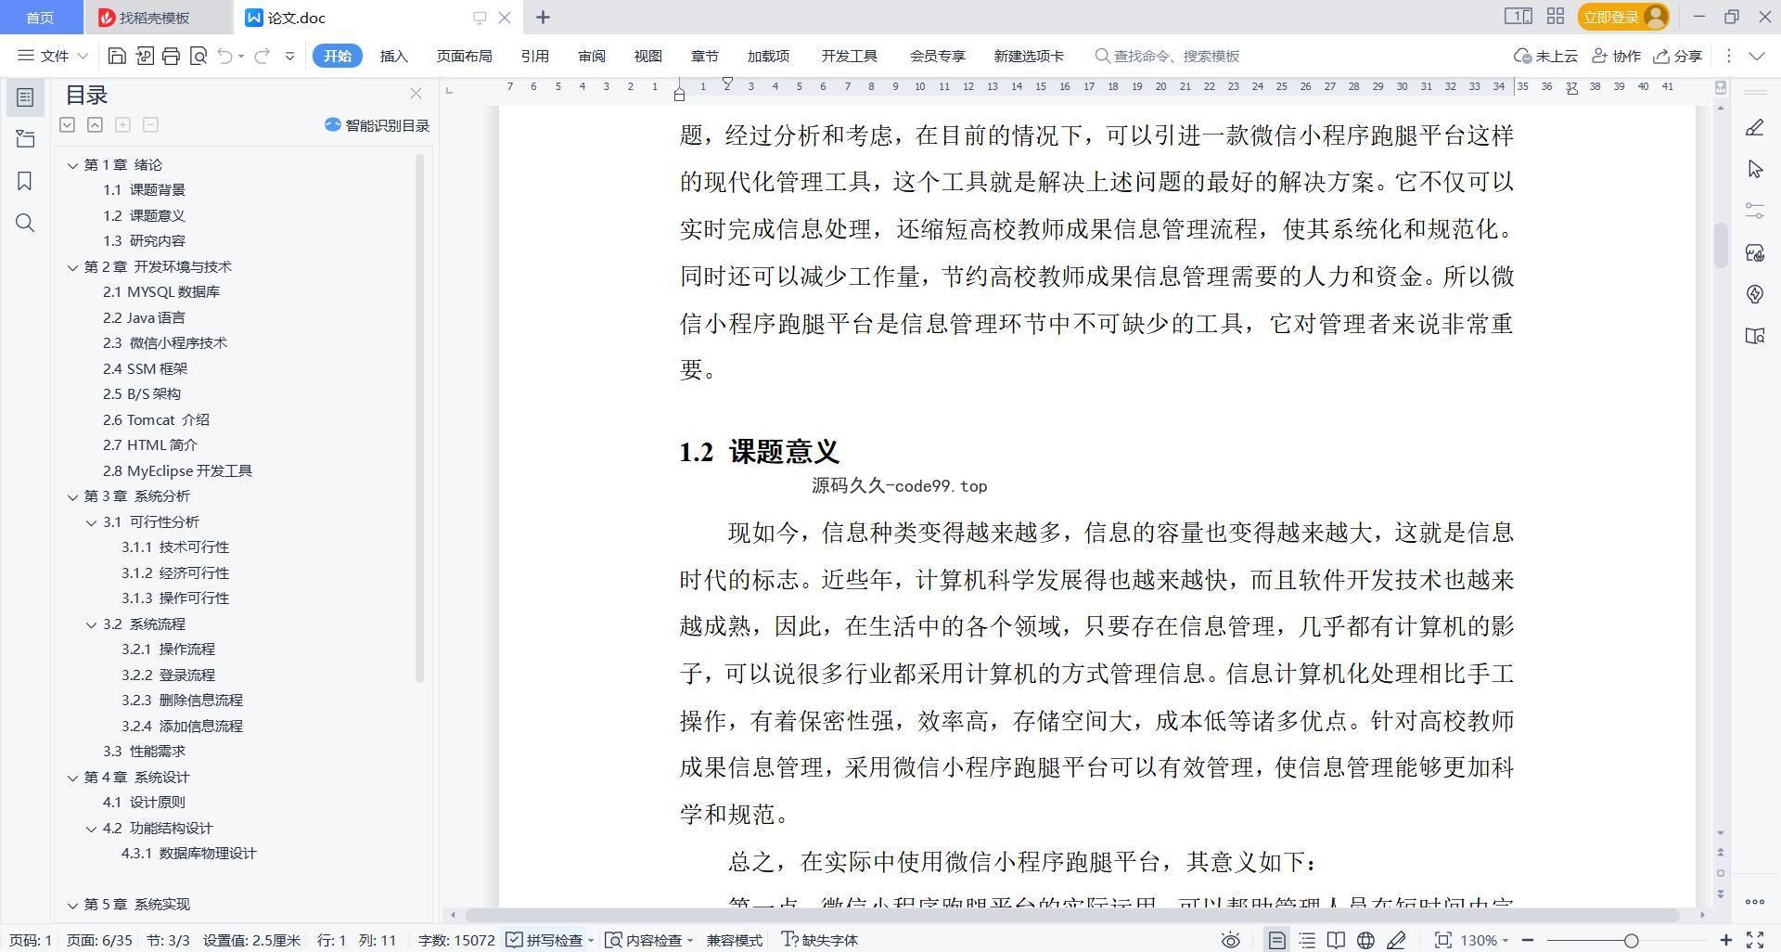This screenshot has height=952, width=1781.
Task: Click 缺失字体 in status bar
Action: coord(820,940)
